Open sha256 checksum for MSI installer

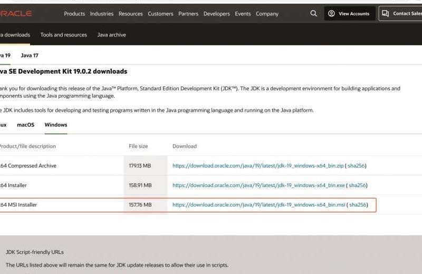pyautogui.click(x=358, y=205)
